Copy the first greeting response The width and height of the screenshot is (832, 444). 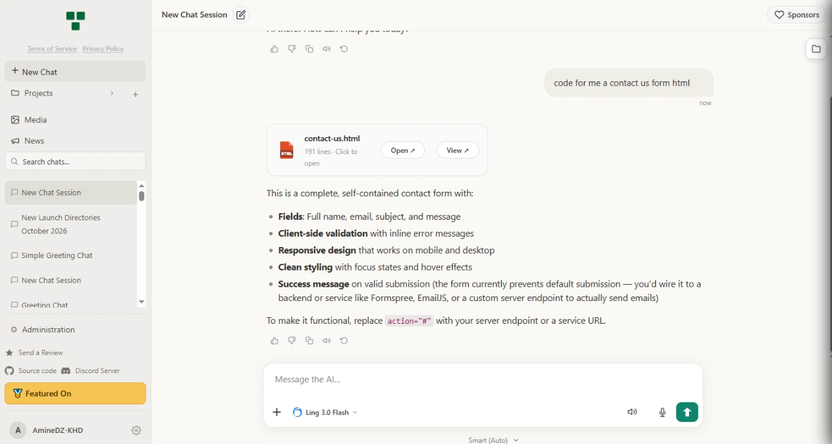tap(309, 49)
